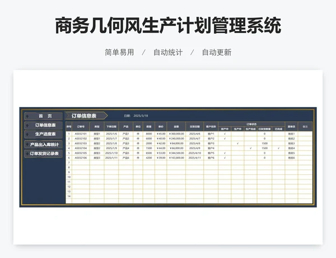Click the 已完成 checkmark for AS032104
This screenshot has height=258, width=336.
pyautogui.click(x=278, y=148)
